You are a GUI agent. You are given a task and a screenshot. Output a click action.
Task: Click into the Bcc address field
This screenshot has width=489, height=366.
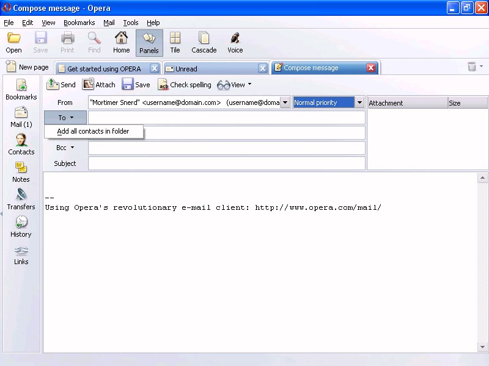[227, 148]
